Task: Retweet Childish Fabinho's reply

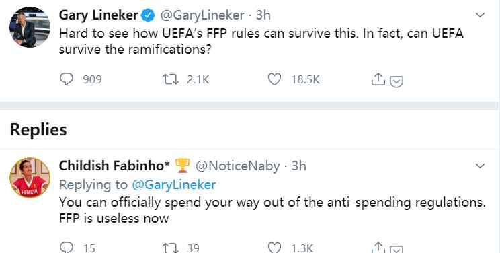Action: (171, 248)
